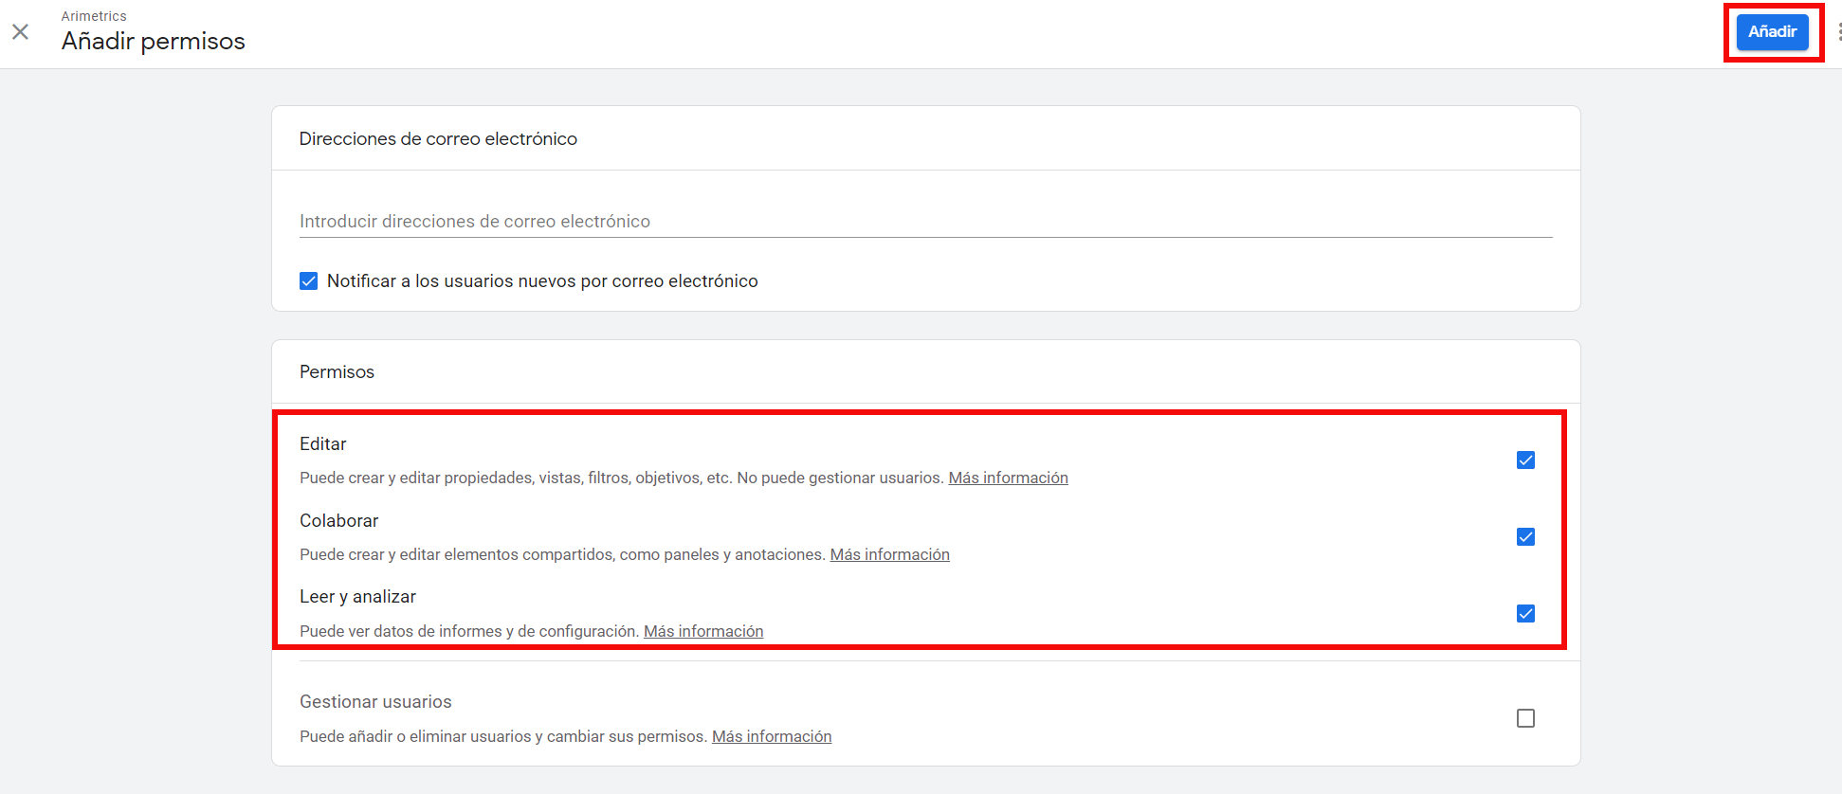Viewport: 1842px width, 794px height.
Task: Click the Arimetrics account label
Action: pos(94,16)
